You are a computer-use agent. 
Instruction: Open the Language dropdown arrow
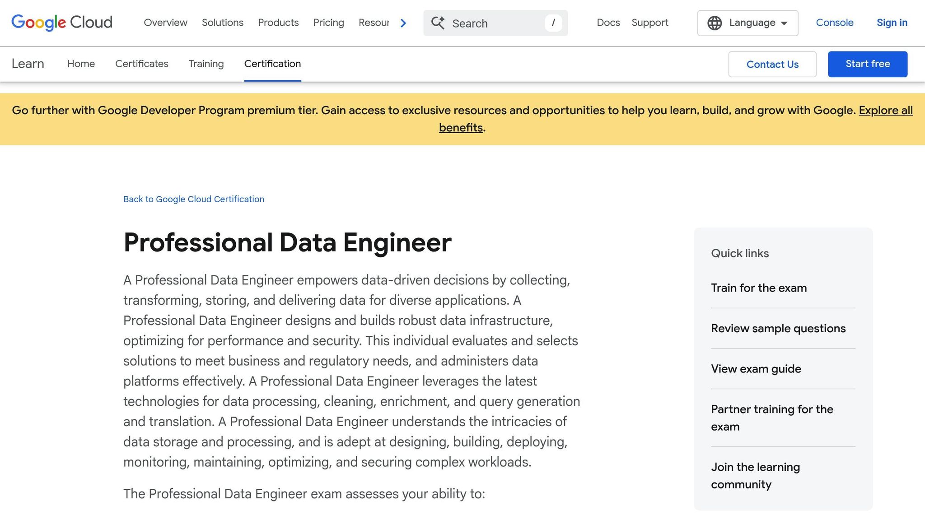click(784, 23)
